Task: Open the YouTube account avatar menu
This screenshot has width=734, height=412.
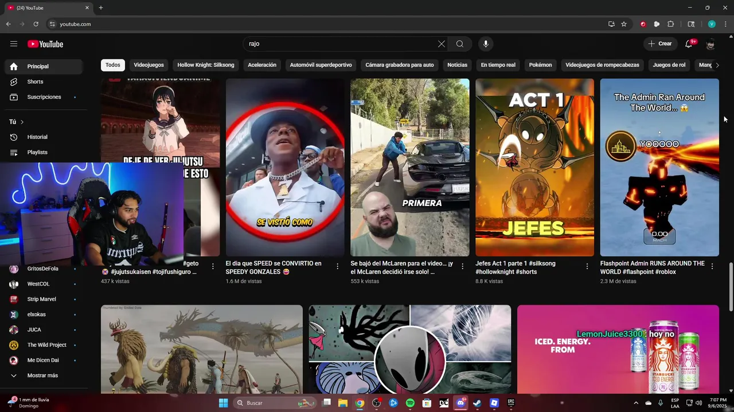Action: tap(710, 44)
